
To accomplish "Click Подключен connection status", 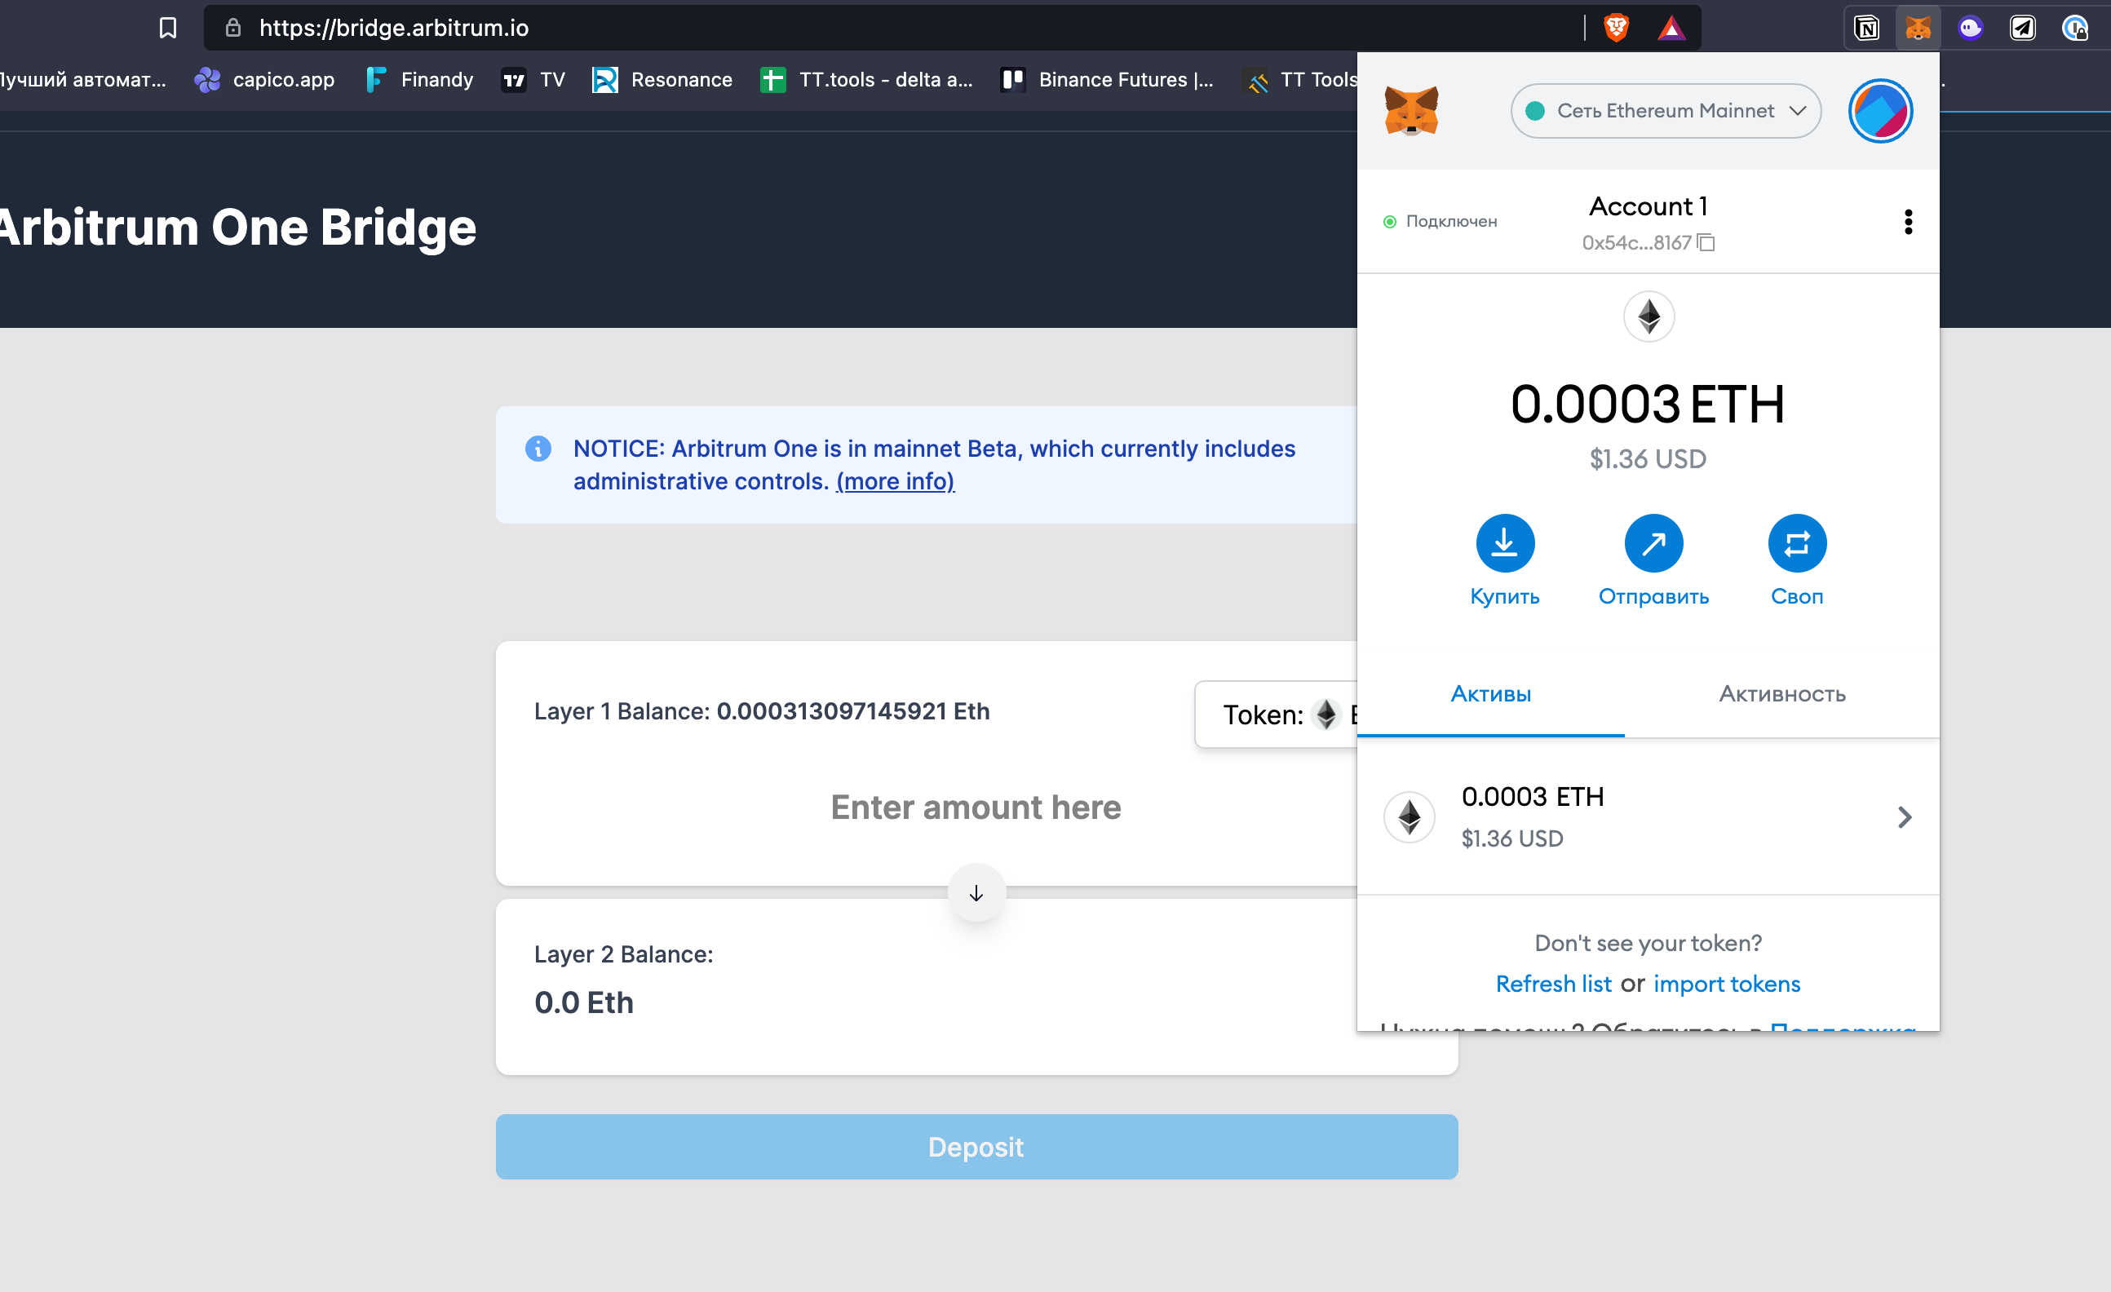I will tap(1441, 222).
